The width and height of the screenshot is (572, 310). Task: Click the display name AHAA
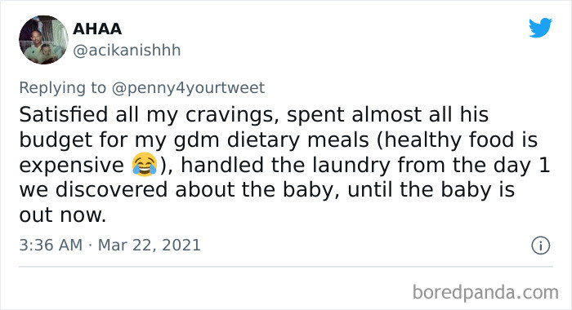(97, 29)
